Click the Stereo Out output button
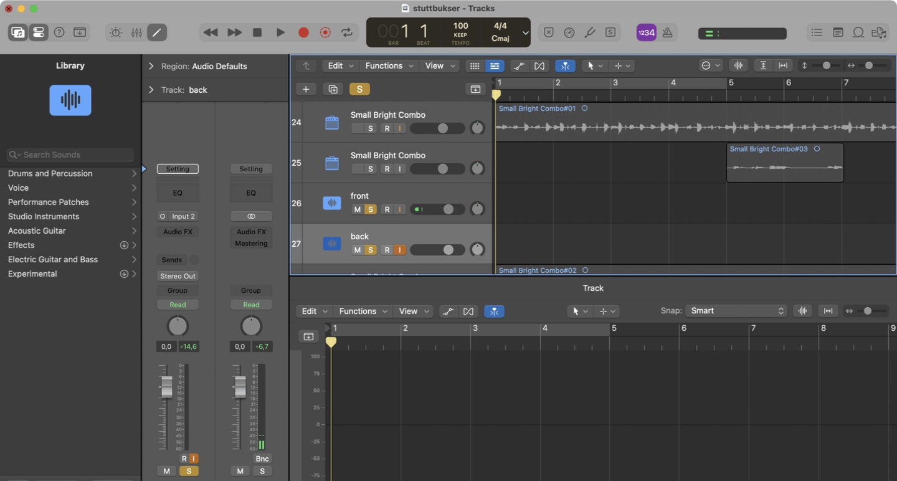897x481 pixels. point(178,276)
